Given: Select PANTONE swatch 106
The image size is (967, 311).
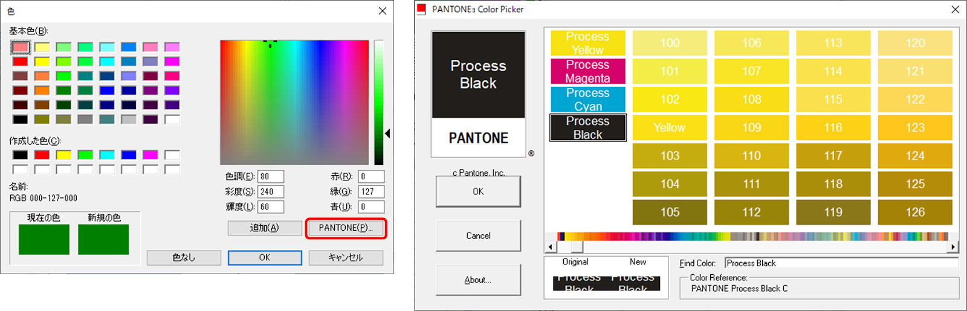Looking at the screenshot, I should [751, 43].
